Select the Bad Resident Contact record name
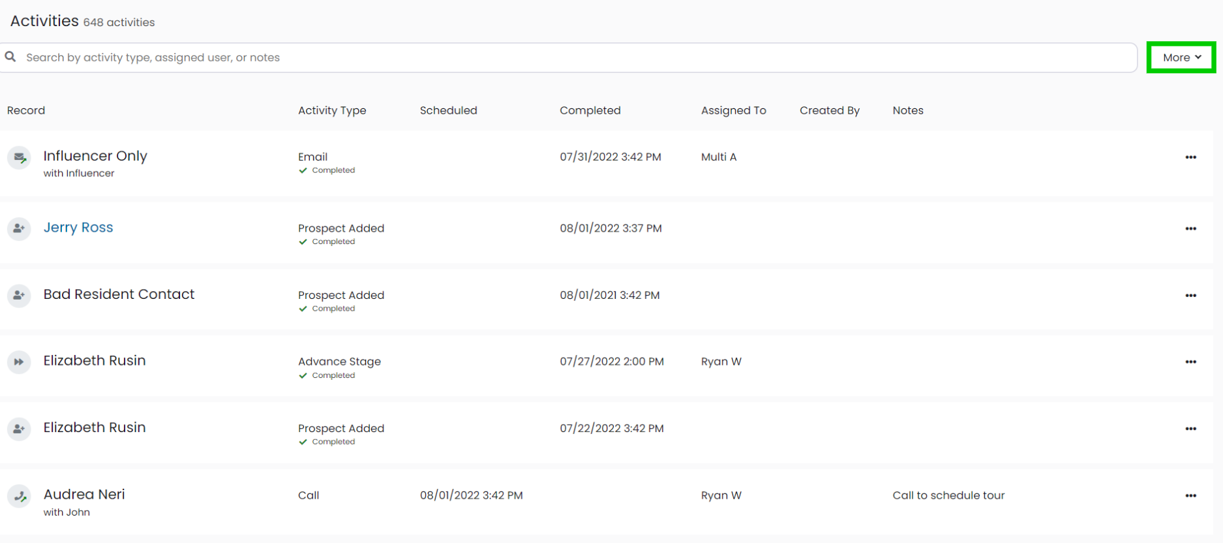1223x543 pixels. coord(119,294)
